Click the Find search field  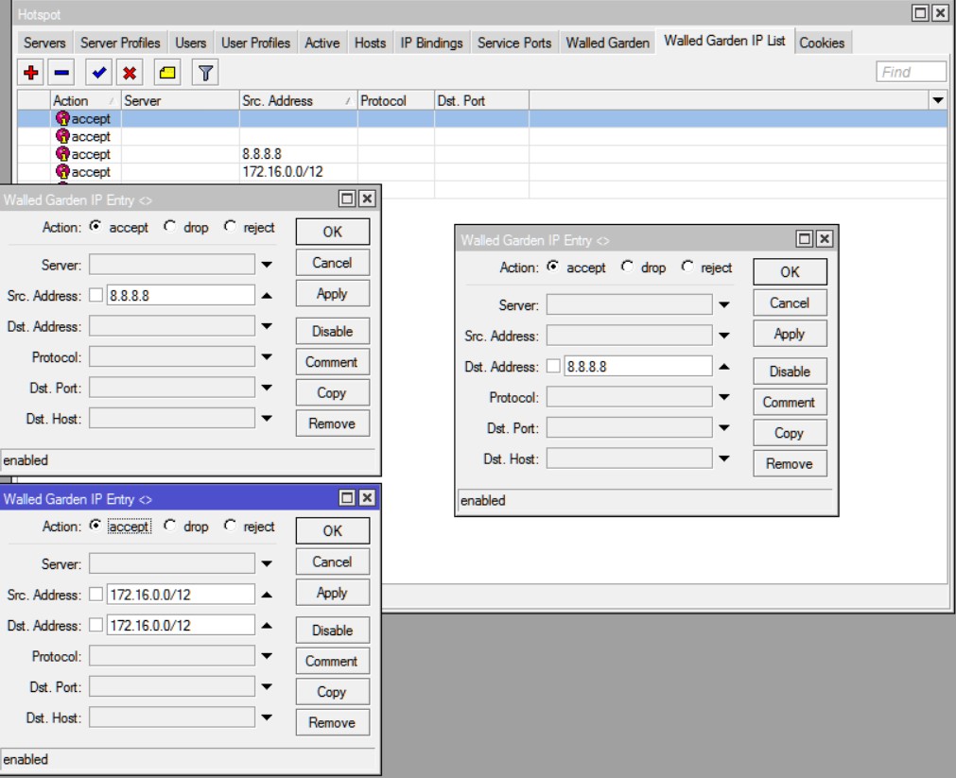911,72
